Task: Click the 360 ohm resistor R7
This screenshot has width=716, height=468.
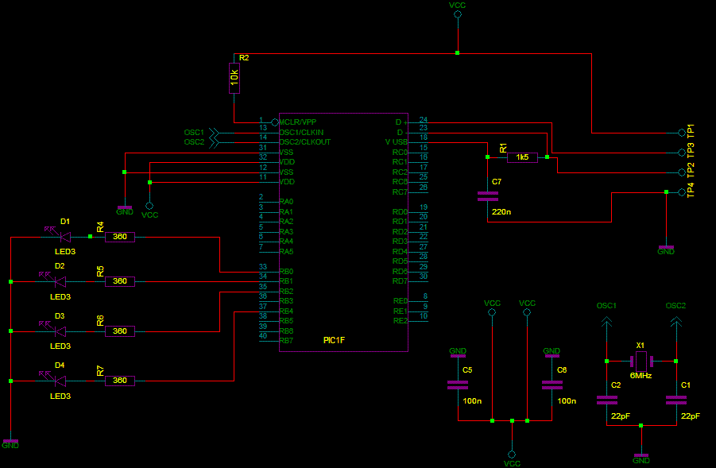Action: (120, 381)
